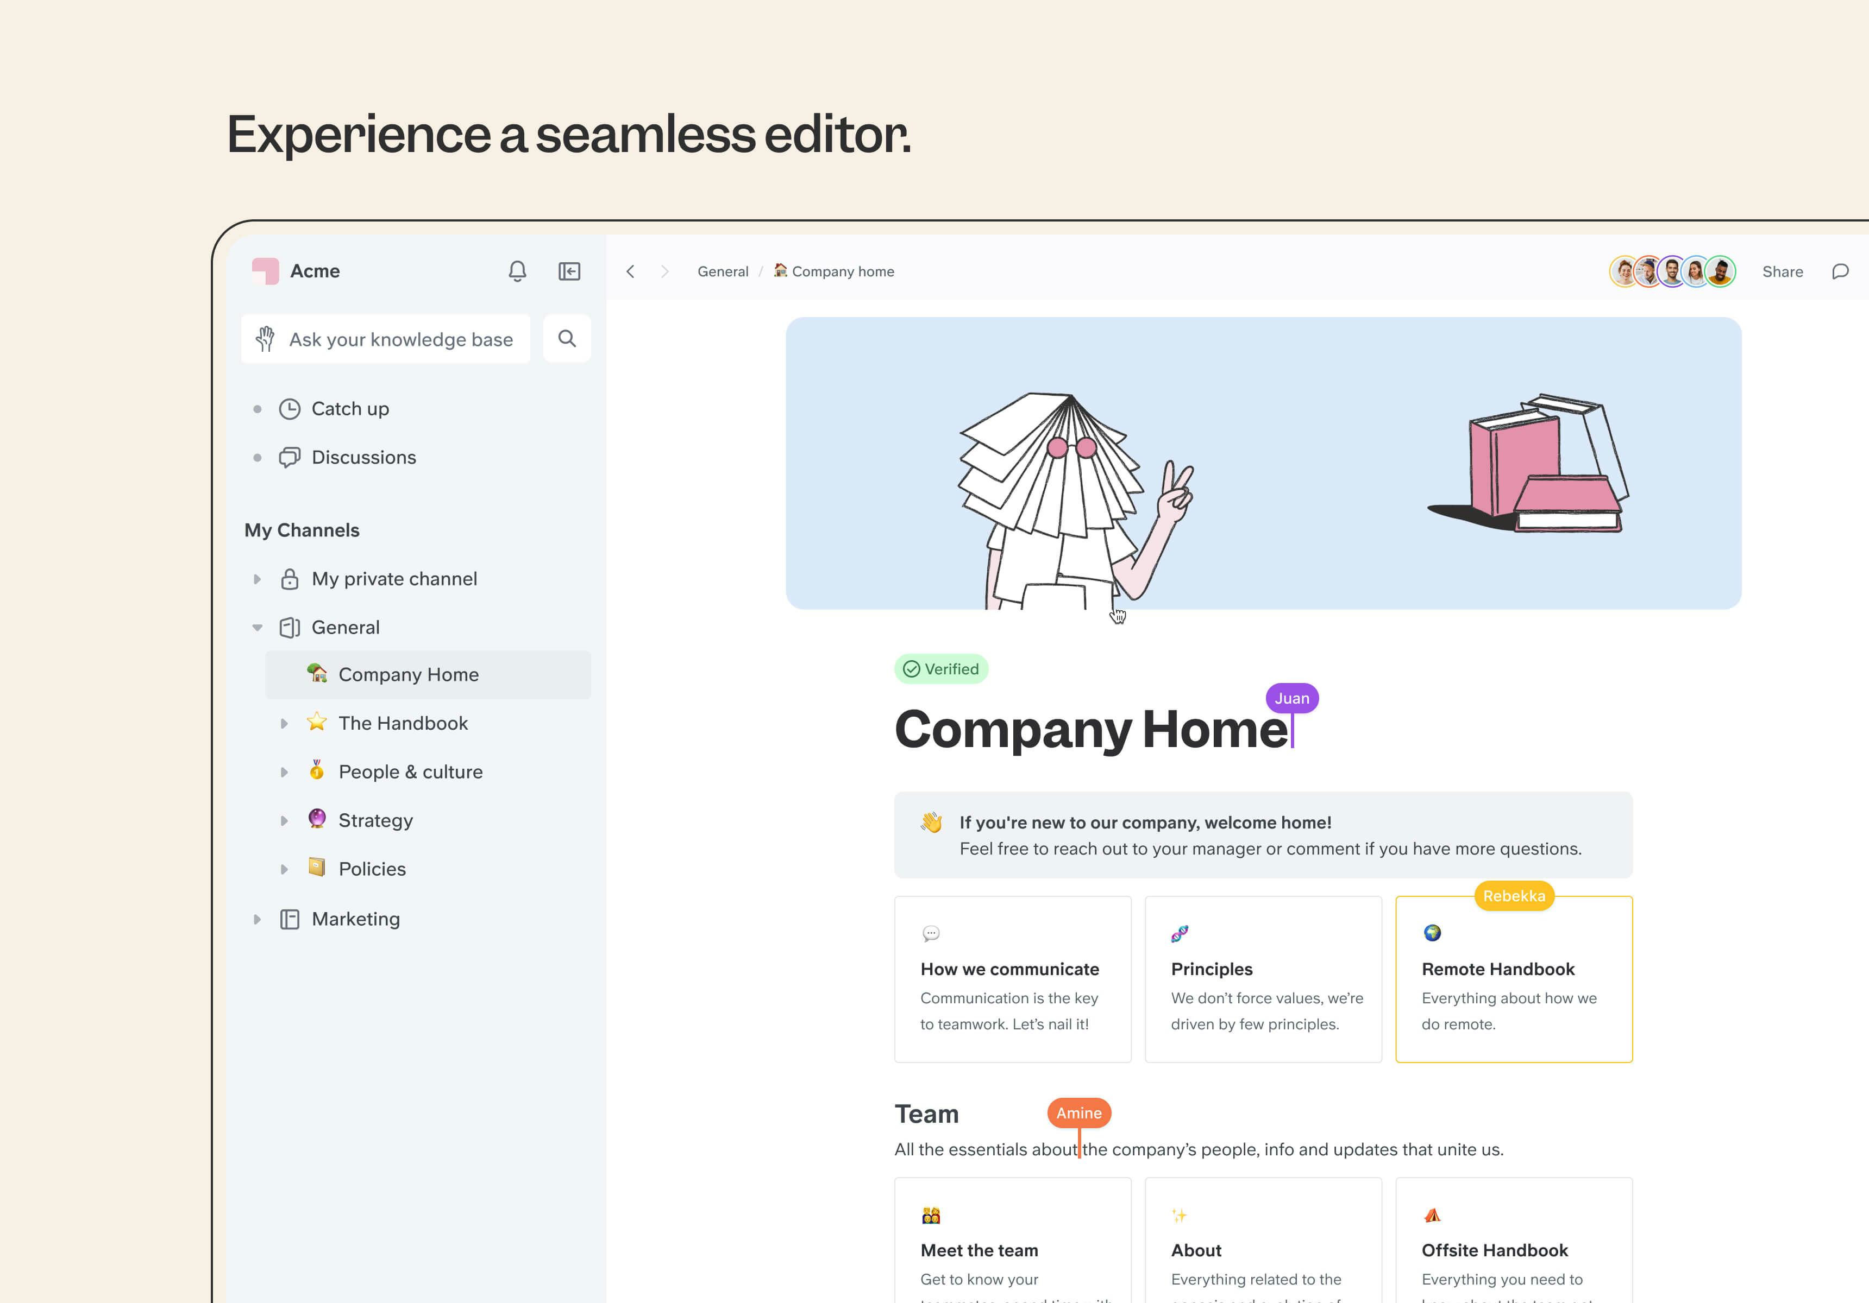The width and height of the screenshot is (1869, 1303).
Task: Open the comments speech bubble icon
Action: pyautogui.click(x=1840, y=271)
